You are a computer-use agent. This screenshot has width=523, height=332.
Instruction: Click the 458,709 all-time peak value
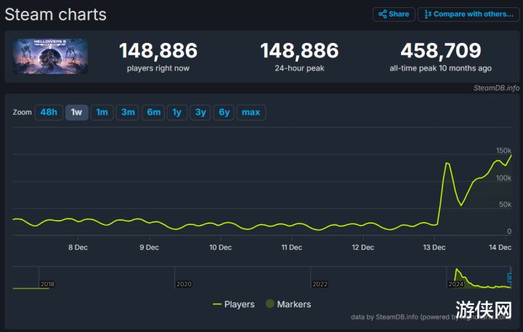[x=441, y=51]
